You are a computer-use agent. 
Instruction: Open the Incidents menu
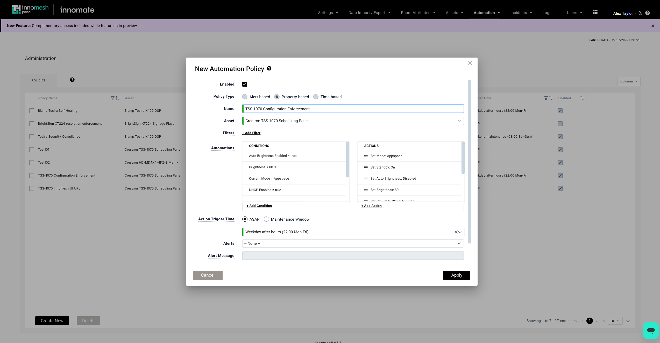coord(521,13)
